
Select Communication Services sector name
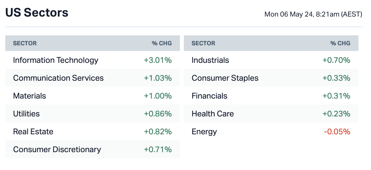pyautogui.click(x=58, y=78)
